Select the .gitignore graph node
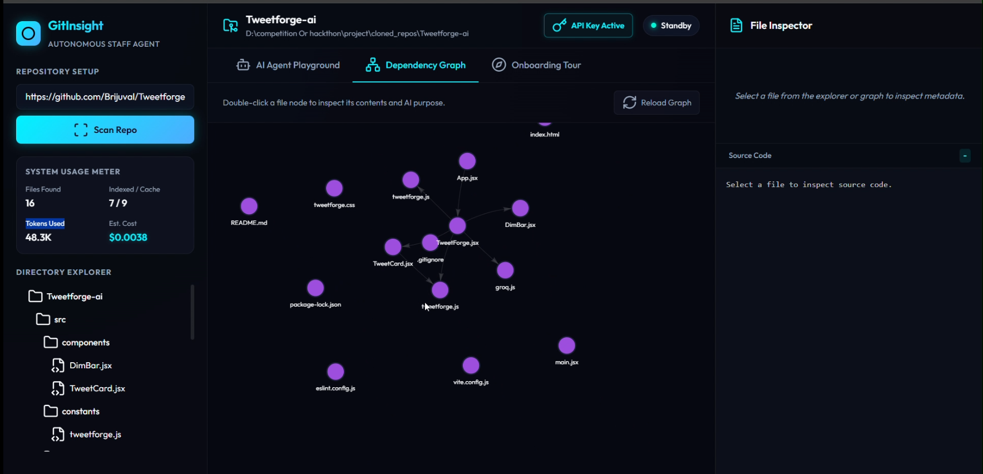The width and height of the screenshot is (983, 474). 429,243
